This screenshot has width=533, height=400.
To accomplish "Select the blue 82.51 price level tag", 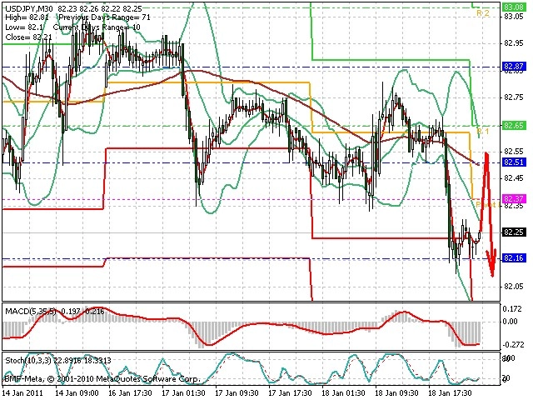I will pyautogui.click(x=514, y=162).
